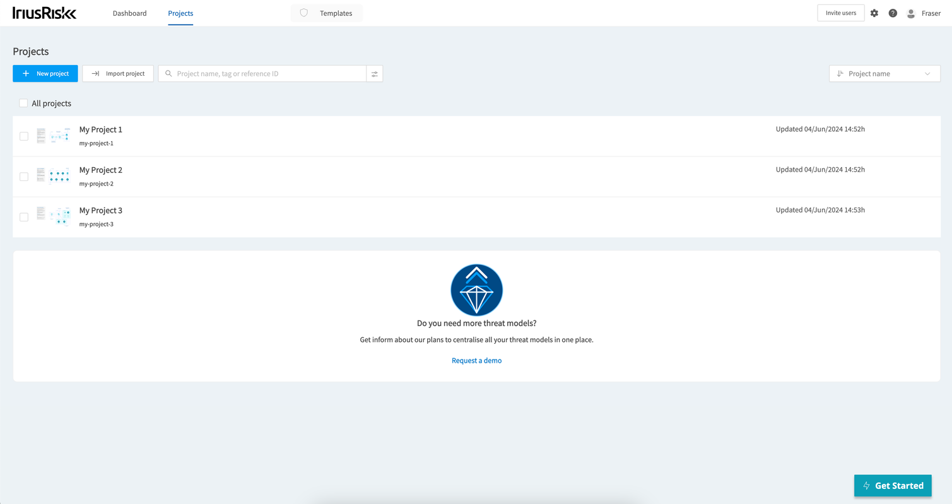The height and width of the screenshot is (504, 952).
Task: Click Updated 04/Jun/2024 14:53h timestamp
Action: (x=820, y=210)
